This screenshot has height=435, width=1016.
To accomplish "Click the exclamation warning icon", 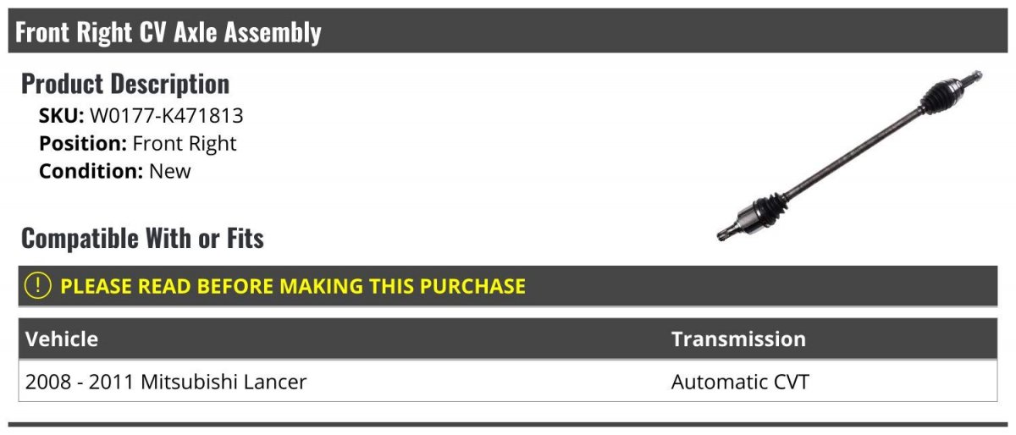I will click(38, 286).
